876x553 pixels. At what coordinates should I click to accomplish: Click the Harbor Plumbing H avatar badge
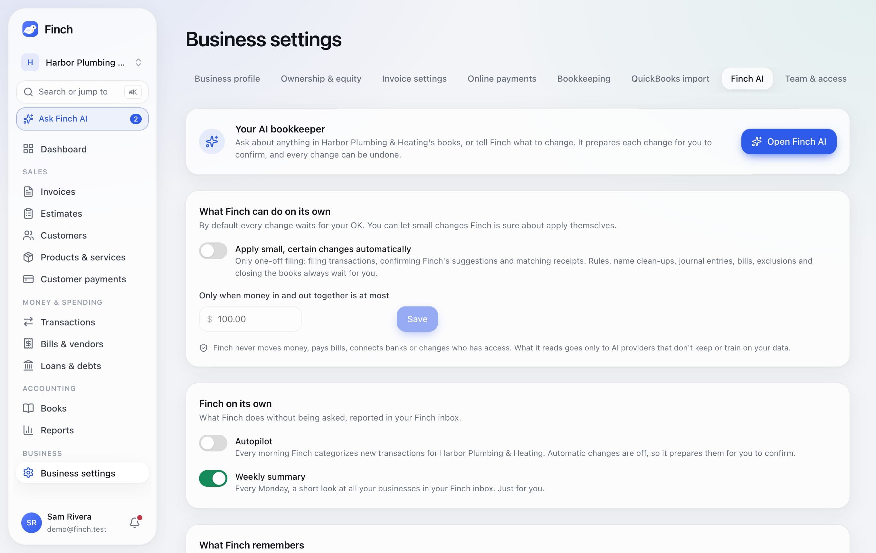tap(30, 62)
